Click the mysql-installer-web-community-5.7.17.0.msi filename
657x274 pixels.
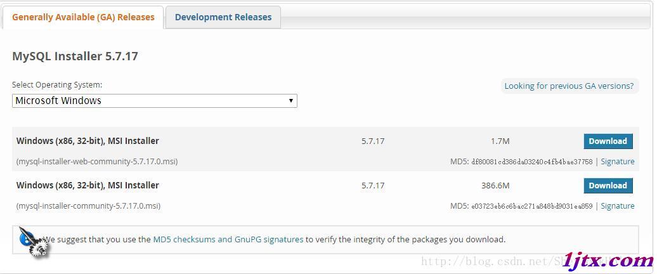(x=97, y=161)
